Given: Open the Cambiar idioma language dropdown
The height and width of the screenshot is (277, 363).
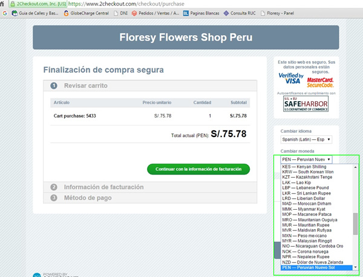Looking at the screenshot, I should [306, 139].
